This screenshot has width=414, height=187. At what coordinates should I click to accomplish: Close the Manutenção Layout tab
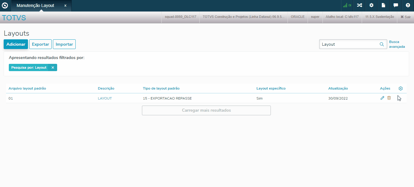(65, 6)
